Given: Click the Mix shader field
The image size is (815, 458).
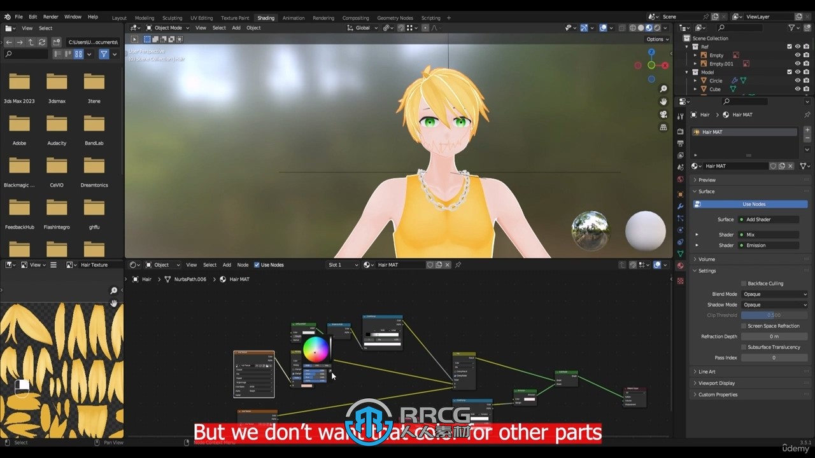Looking at the screenshot, I should [769, 235].
